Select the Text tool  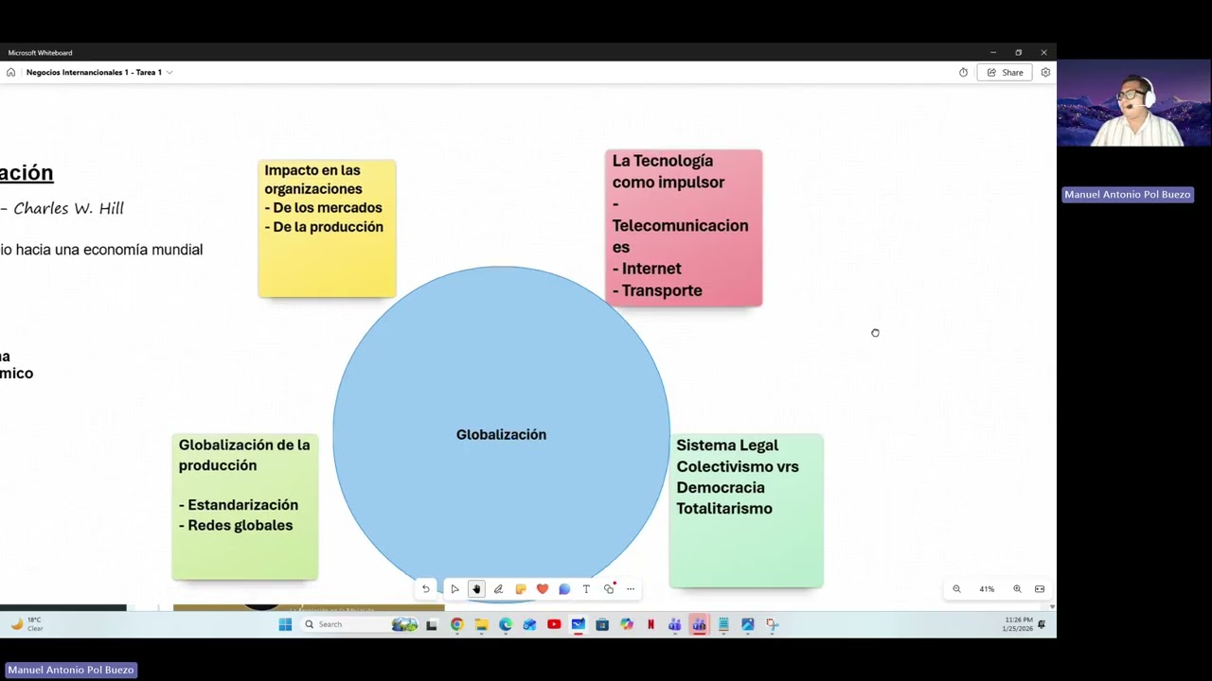(x=586, y=589)
